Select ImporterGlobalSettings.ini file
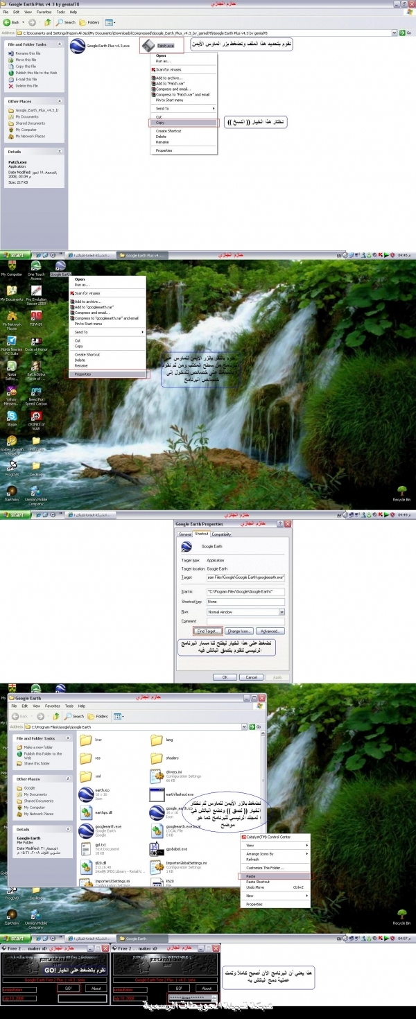The width and height of the screenshot is (416, 1019). 157,866
